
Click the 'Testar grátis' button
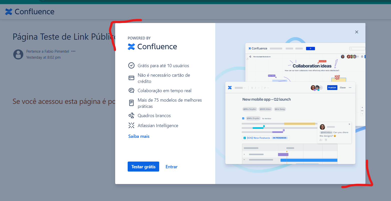pyautogui.click(x=143, y=167)
